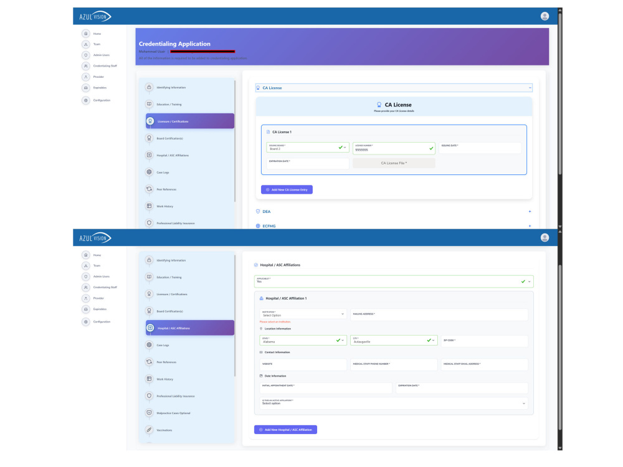Click the page scrollbar beside the Hospital Affiliations form
623x467 pixels.
coord(560,347)
